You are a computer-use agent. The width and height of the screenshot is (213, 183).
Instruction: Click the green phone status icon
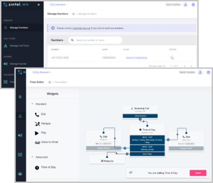[x=172, y=58]
